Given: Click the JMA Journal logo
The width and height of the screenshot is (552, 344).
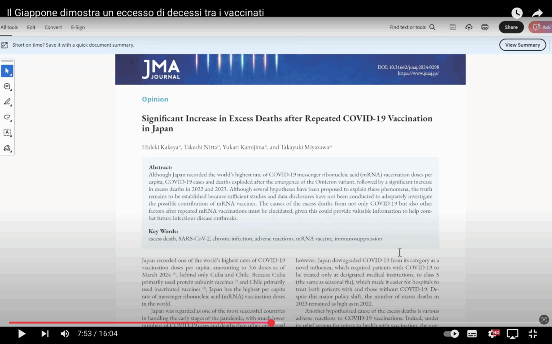Looking at the screenshot, I should (x=161, y=69).
